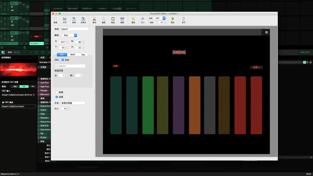Select the orange fader on canvas

point(195,105)
